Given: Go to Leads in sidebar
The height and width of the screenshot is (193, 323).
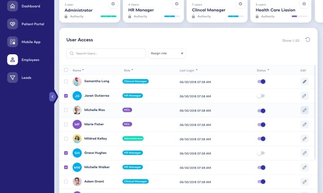Looking at the screenshot, I should [26, 78].
